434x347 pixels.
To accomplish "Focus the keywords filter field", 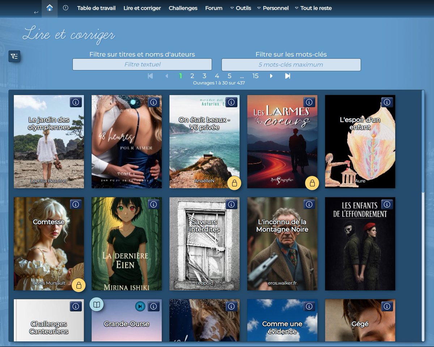I will coord(291,64).
